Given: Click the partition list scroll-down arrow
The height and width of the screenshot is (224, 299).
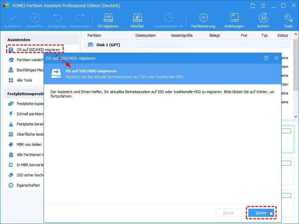Looking at the screenshot, I should (296, 116).
